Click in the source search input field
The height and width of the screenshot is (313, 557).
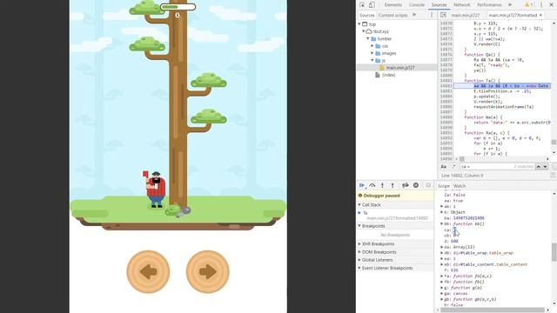point(497,166)
